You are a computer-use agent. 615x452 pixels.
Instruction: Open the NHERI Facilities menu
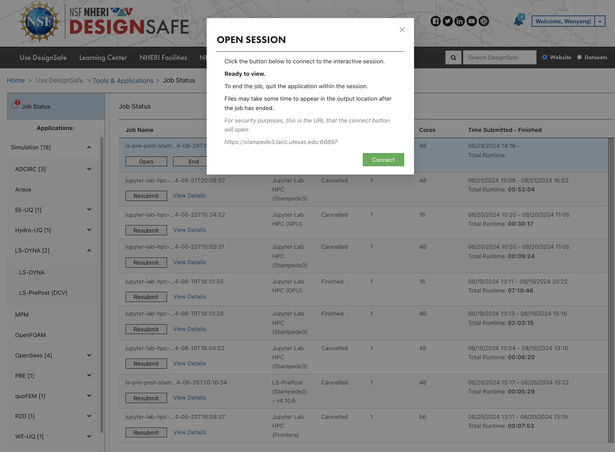pyautogui.click(x=163, y=58)
